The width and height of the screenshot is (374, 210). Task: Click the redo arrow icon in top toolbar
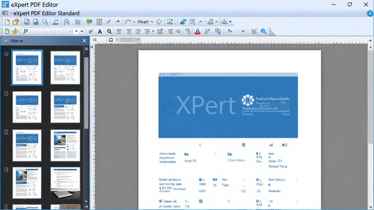tap(118, 22)
